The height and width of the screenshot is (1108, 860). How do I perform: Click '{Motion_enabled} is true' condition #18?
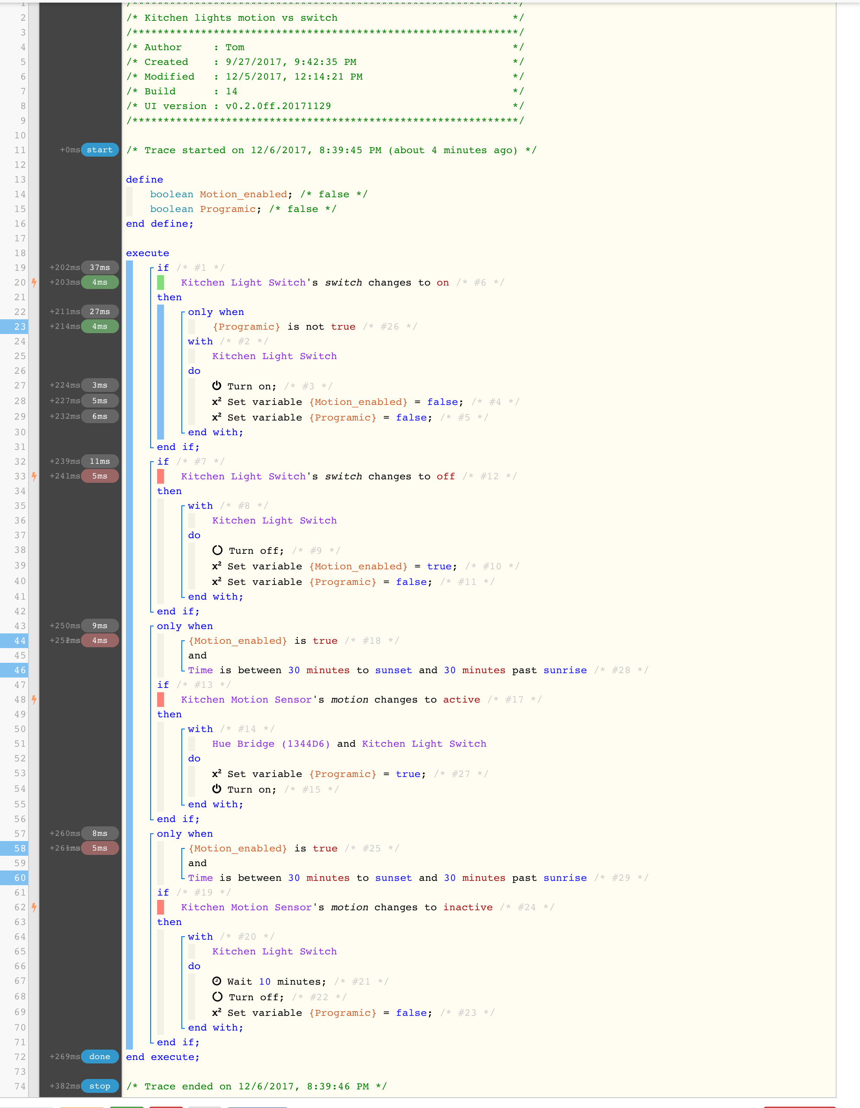click(263, 641)
